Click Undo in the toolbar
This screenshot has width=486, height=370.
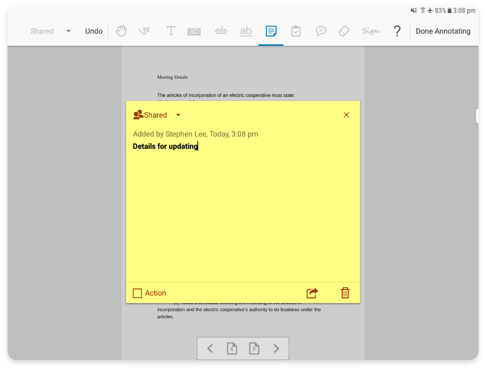[x=94, y=31]
